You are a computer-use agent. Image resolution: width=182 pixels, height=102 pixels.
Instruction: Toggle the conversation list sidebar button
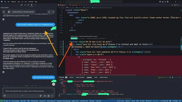coord(9,12)
